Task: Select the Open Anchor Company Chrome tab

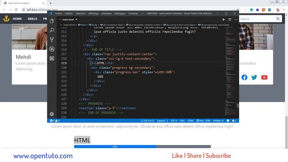Action: (24, 3)
